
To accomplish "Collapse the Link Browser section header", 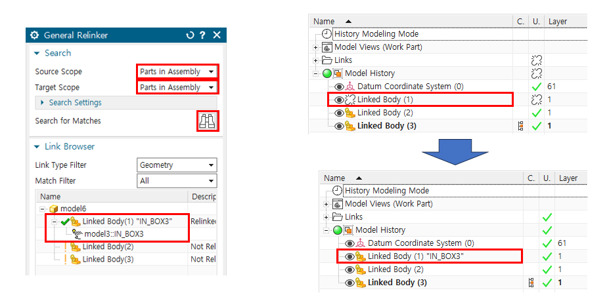I will tap(69, 147).
